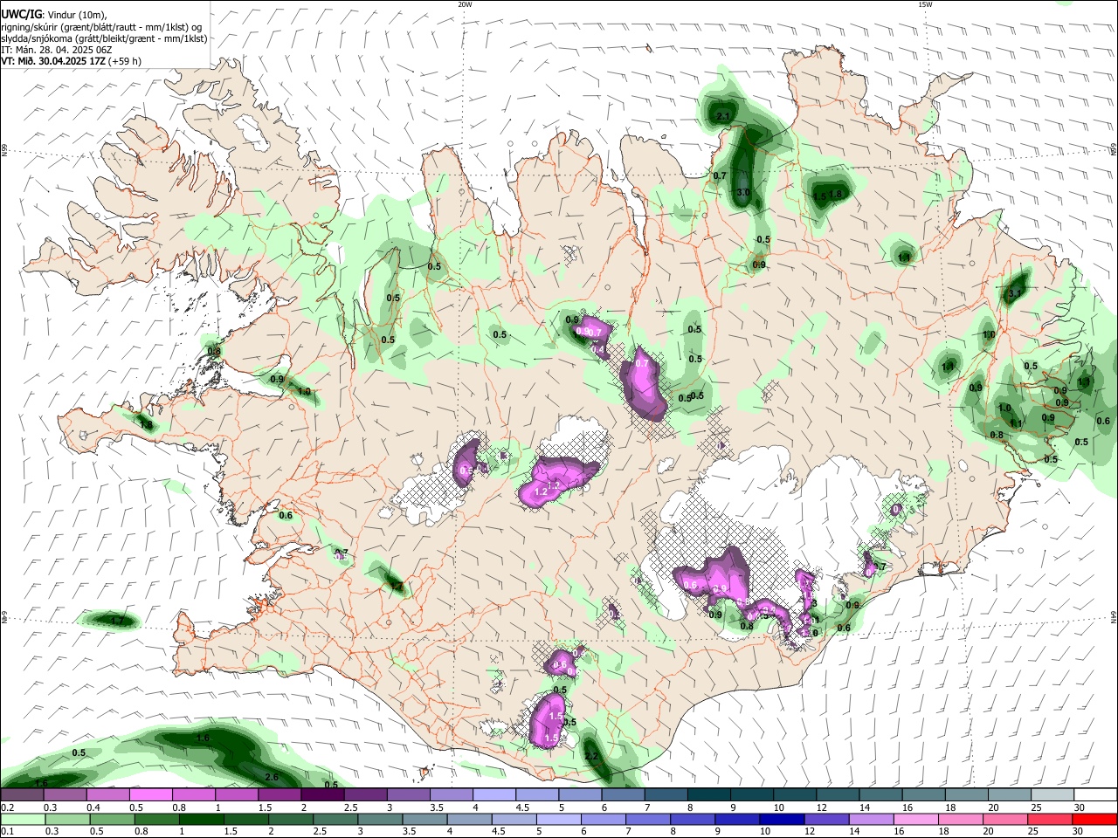Pick the bright pink 0.5 swatch in snow legend
1118x838 pixels.
pyautogui.click(x=150, y=795)
